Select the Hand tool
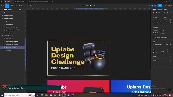This screenshot has width=173, height=97. pos(31,6)
